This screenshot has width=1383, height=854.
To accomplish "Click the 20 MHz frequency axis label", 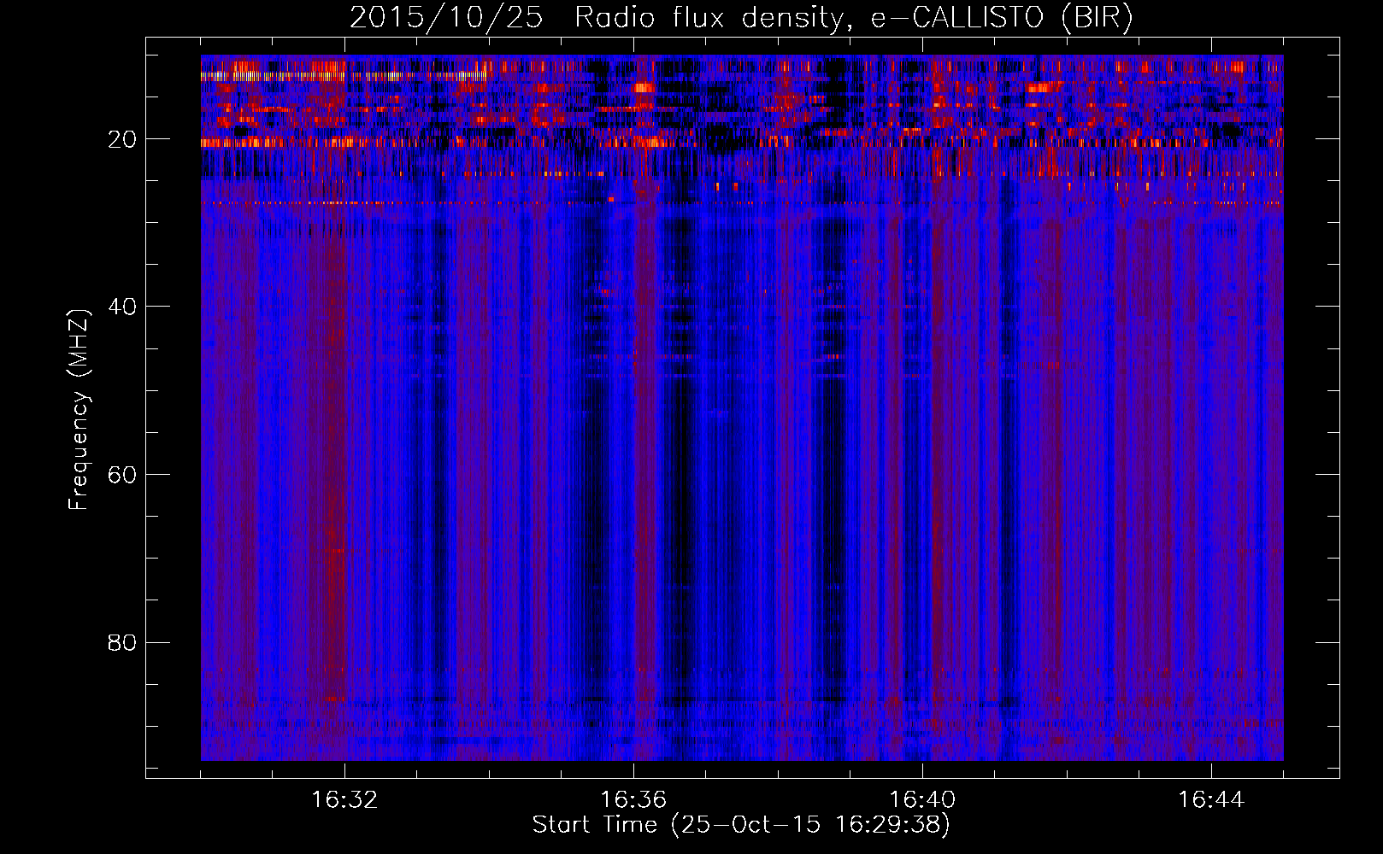I will pos(123,139).
